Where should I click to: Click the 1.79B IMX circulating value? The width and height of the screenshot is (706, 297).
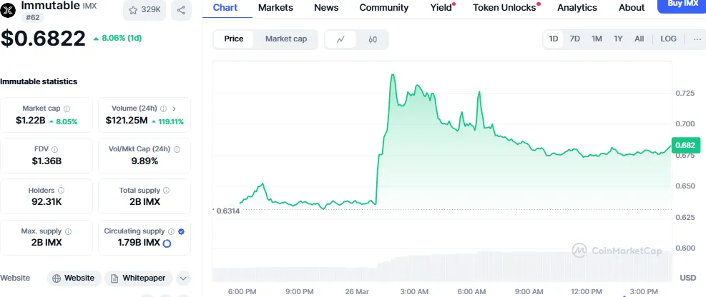coord(139,243)
